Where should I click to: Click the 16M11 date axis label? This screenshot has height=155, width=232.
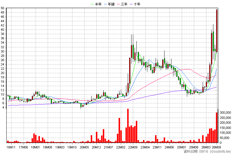(x=11, y=147)
